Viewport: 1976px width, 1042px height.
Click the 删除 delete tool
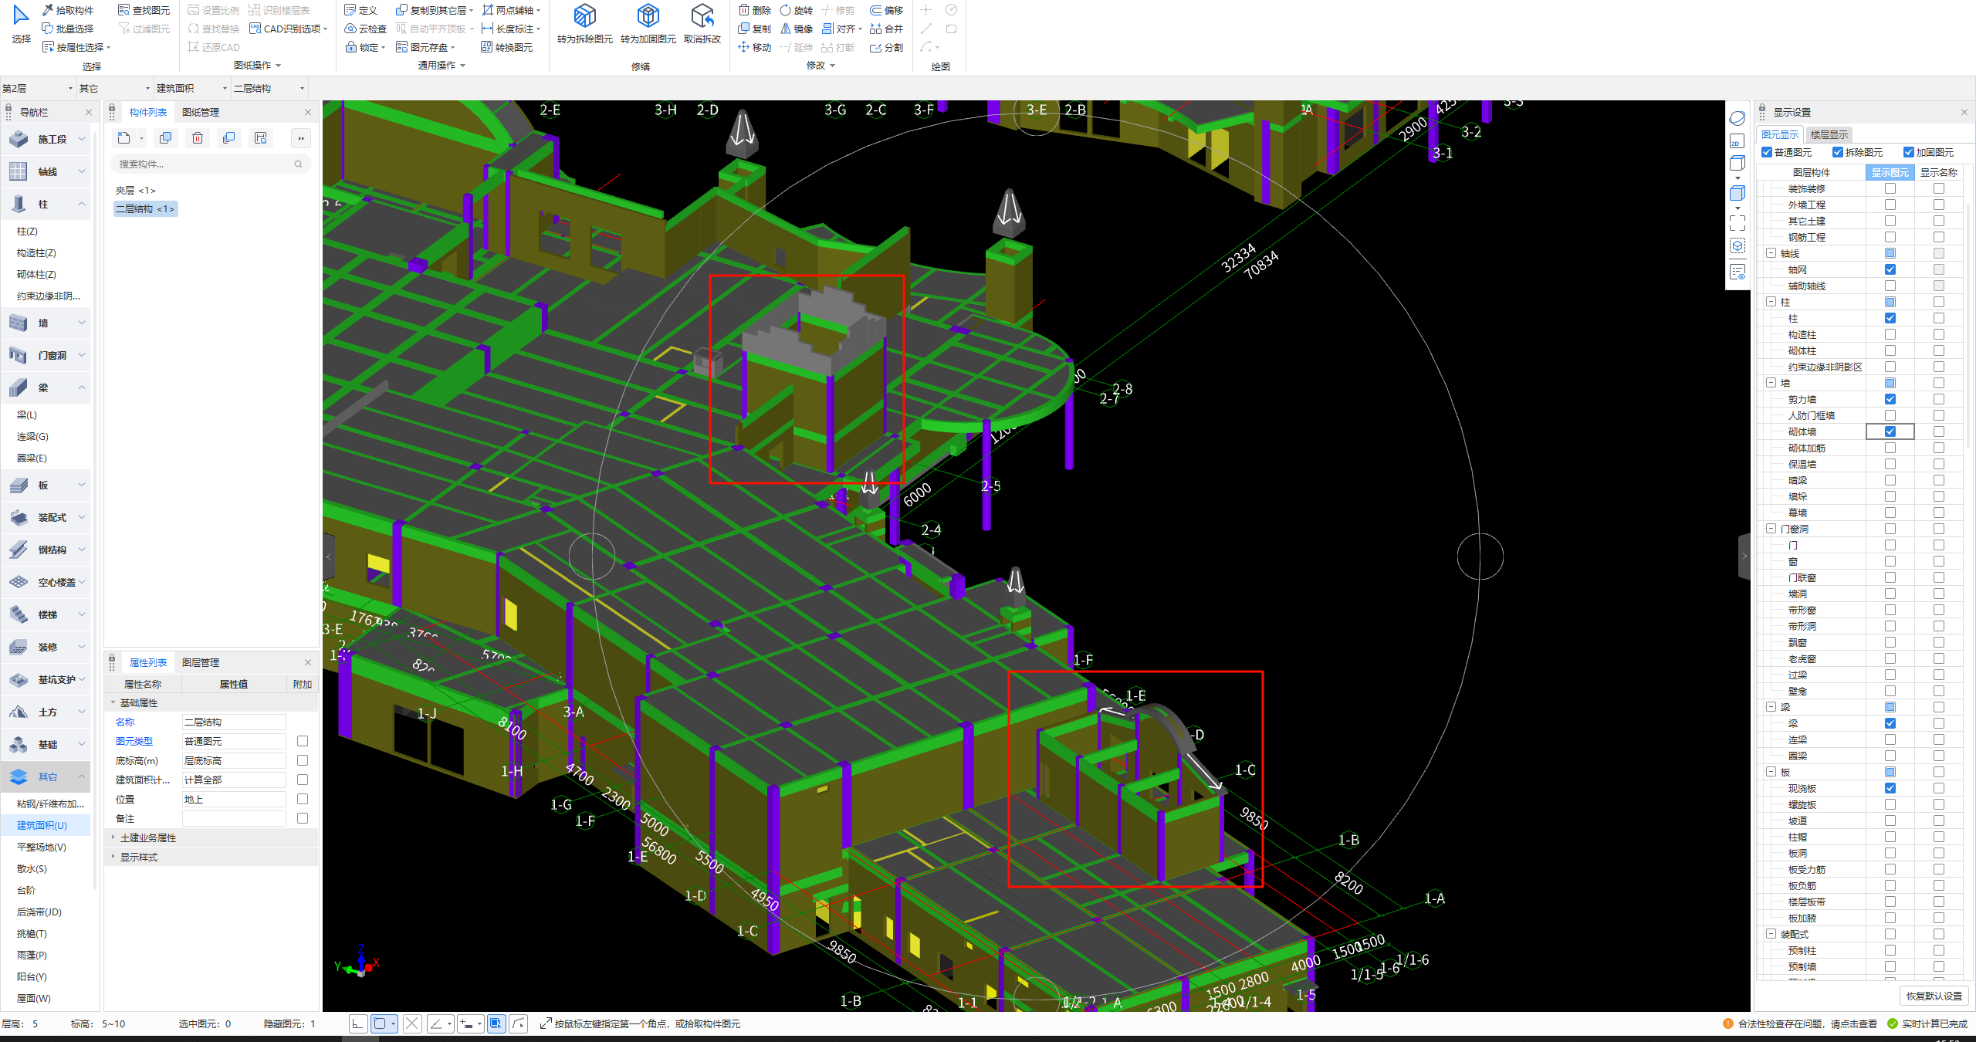tap(754, 10)
